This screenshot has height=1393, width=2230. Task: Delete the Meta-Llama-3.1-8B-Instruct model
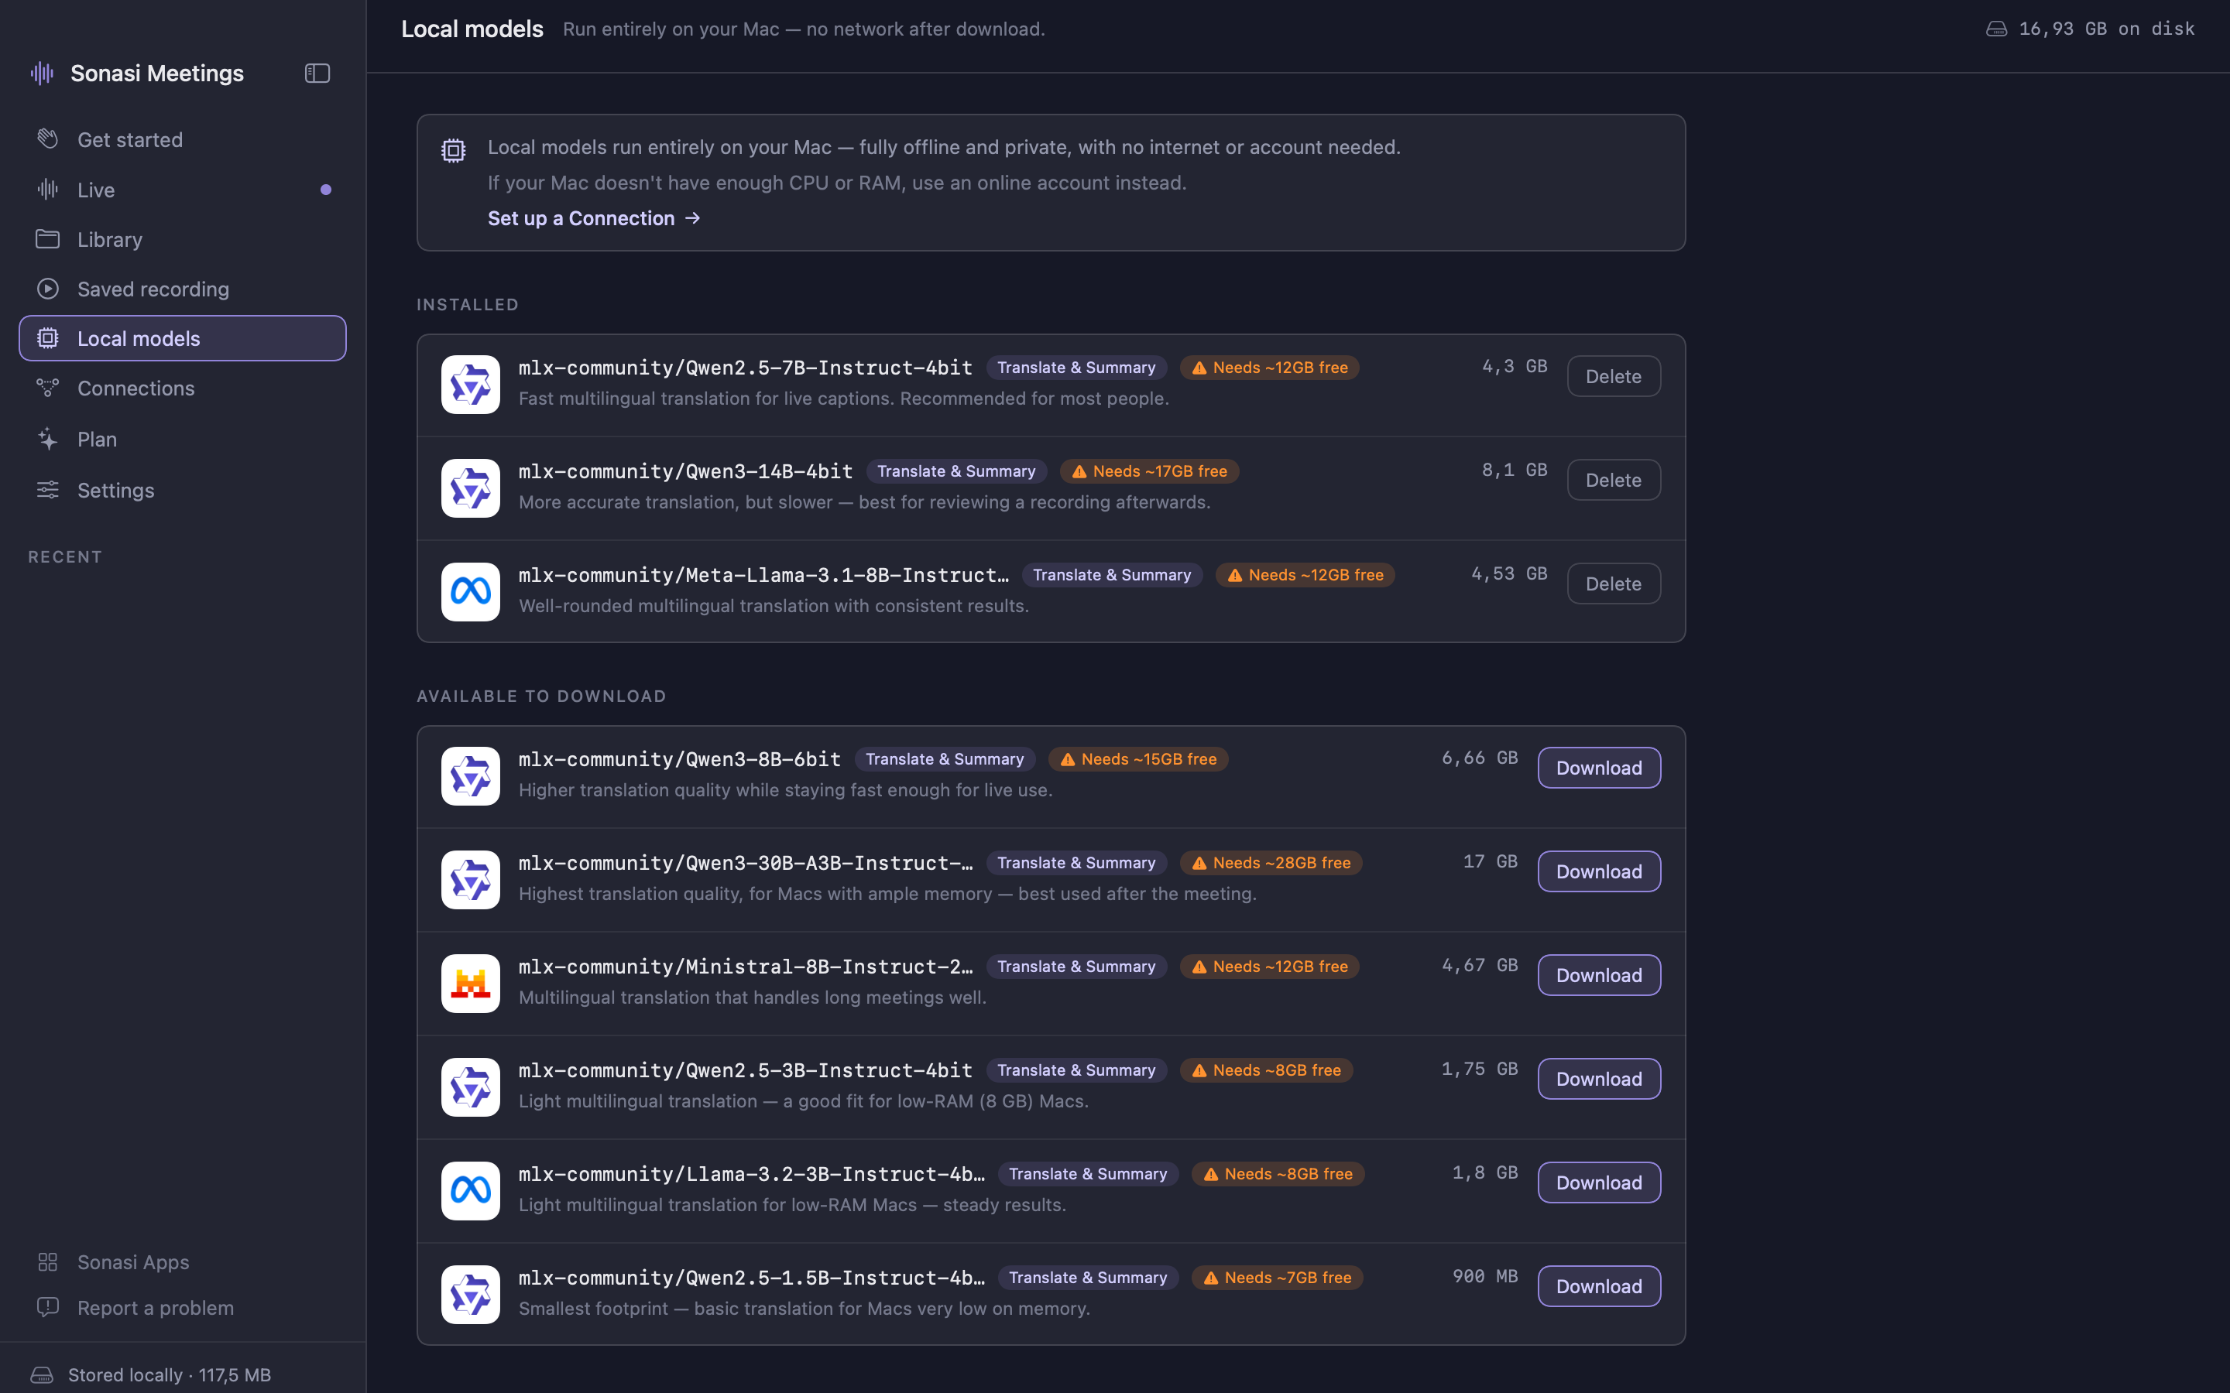[x=1614, y=584]
